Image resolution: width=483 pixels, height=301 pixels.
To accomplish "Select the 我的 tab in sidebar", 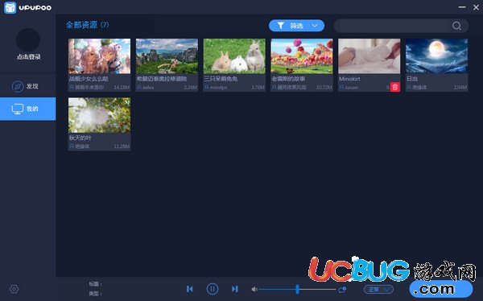I will (x=27, y=109).
